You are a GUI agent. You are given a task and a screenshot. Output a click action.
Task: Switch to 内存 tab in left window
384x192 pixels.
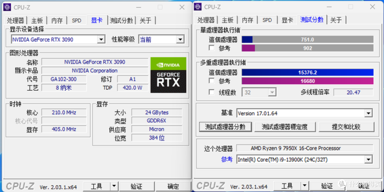tap(57, 20)
